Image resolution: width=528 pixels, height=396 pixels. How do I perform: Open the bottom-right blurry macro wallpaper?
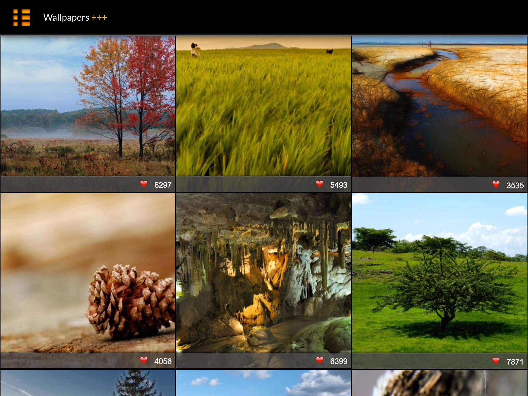coord(440,383)
